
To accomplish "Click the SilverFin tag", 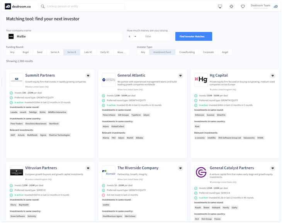I will 221,115.
